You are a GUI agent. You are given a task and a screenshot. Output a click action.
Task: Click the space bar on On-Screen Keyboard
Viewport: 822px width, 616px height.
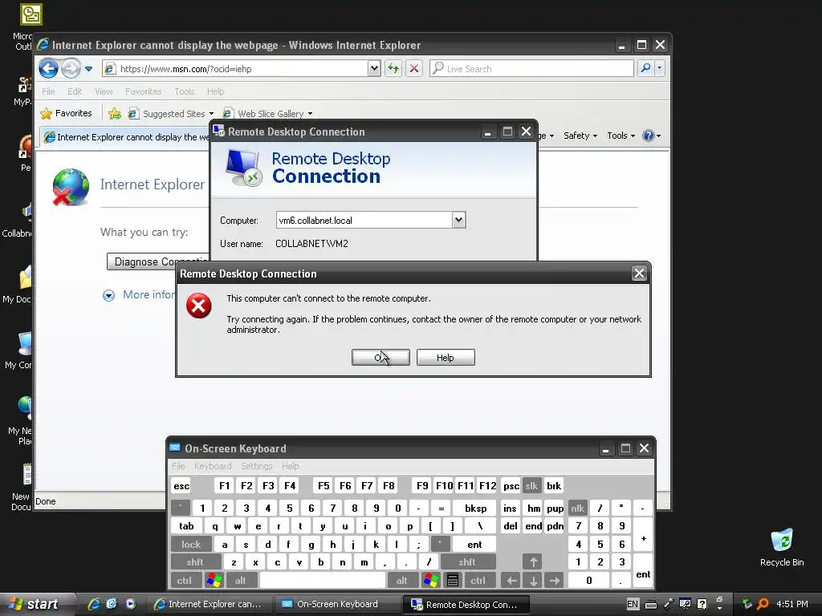pyautogui.click(x=323, y=581)
